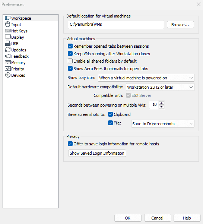203x224 pixels.
Task: Open the Priority category label
Action: click(18, 69)
